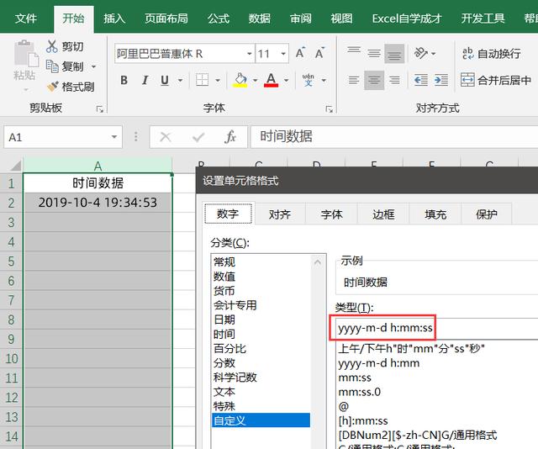This screenshot has height=449, width=538.
Task: Select the 时间 category
Action: 261,334
